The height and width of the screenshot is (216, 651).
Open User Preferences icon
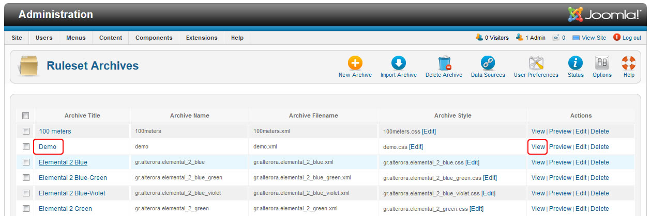536,63
